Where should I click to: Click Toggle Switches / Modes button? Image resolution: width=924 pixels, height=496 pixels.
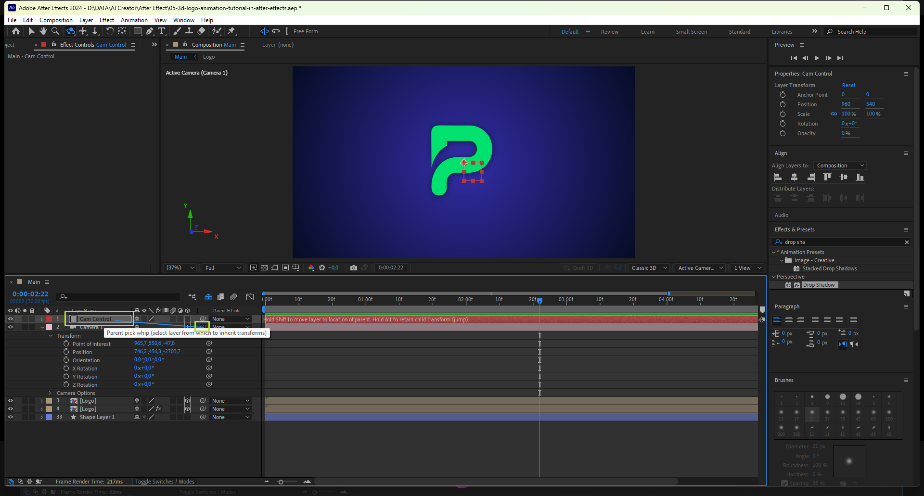pyautogui.click(x=165, y=482)
